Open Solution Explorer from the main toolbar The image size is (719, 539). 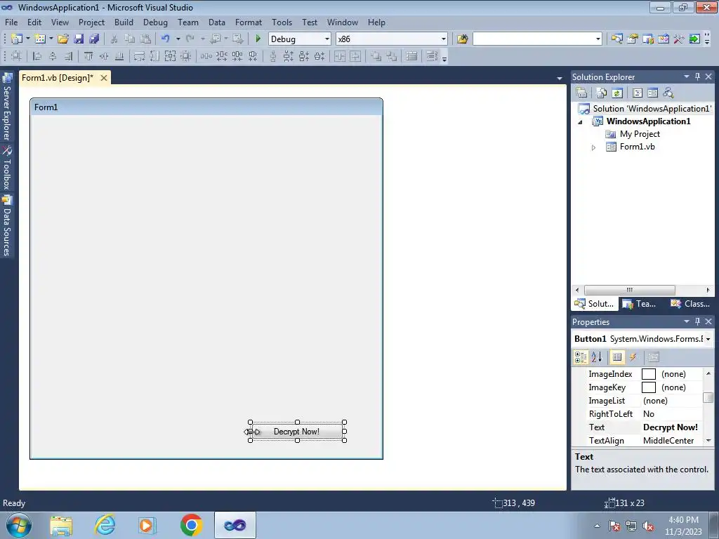pyautogui.click(x=616, y=39)
